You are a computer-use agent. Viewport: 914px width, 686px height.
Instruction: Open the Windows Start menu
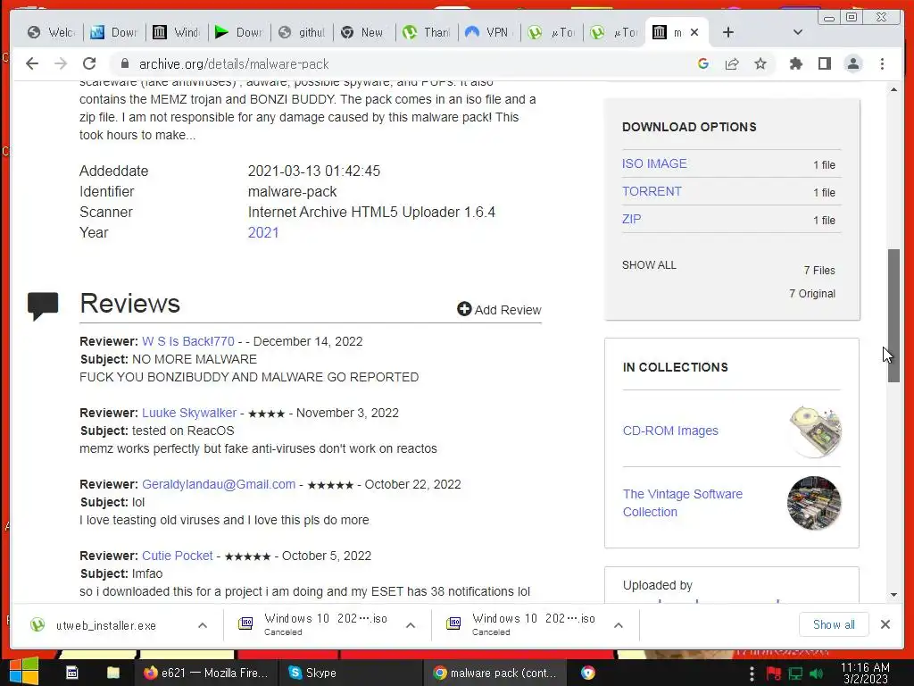click(23, 672)
